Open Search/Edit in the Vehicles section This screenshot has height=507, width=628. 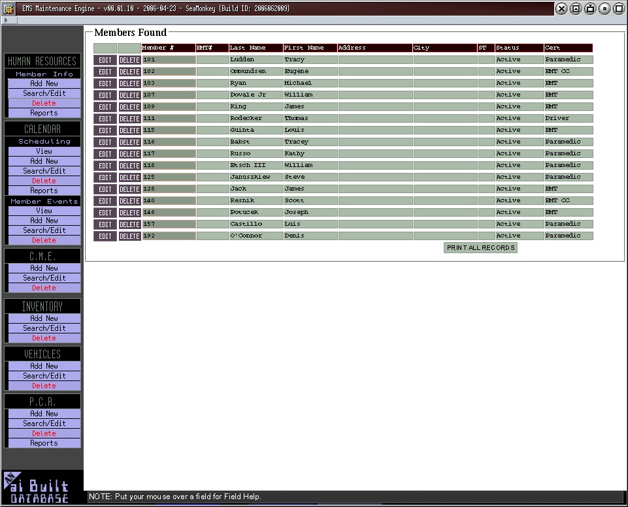(44, 376)
